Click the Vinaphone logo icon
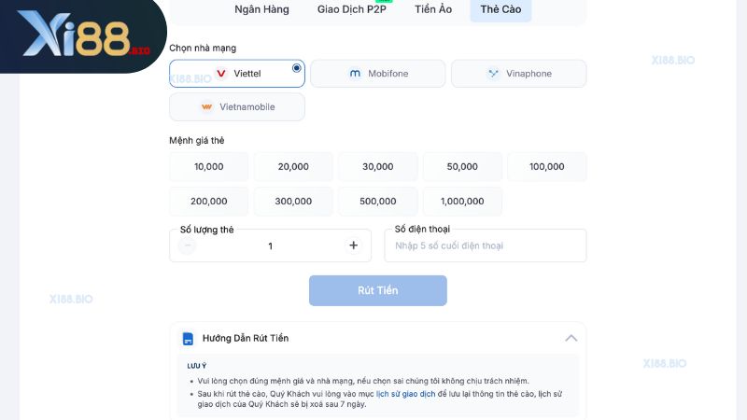This screenshot has height=420, width=747. 493,74
